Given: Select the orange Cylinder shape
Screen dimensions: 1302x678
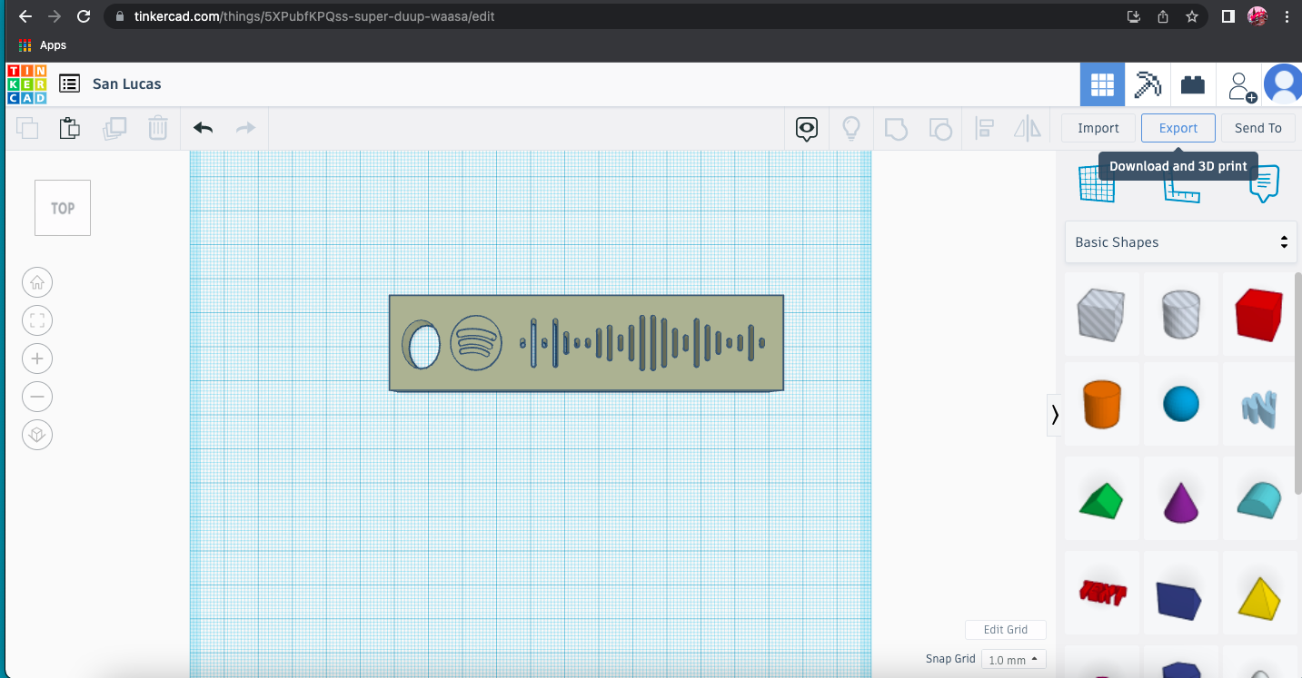Looking at the screenshot, I should coord(1101,405).
